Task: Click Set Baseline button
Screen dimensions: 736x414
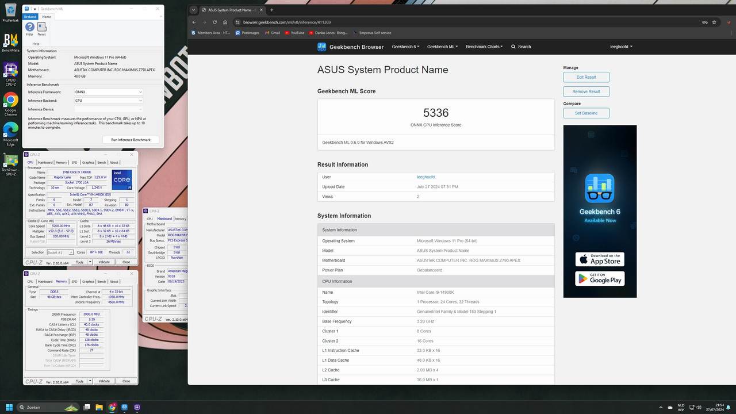Action: tap(586, 113)
